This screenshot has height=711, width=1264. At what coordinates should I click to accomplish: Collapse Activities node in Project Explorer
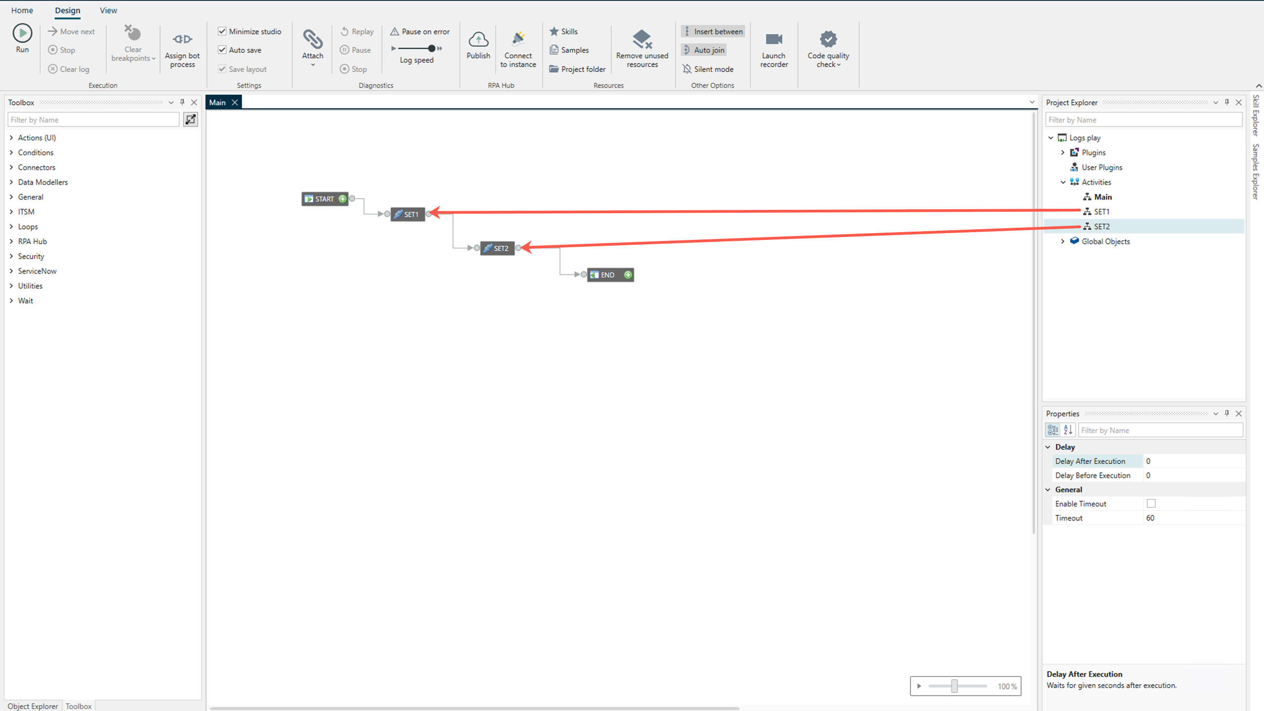[1063, 182]
